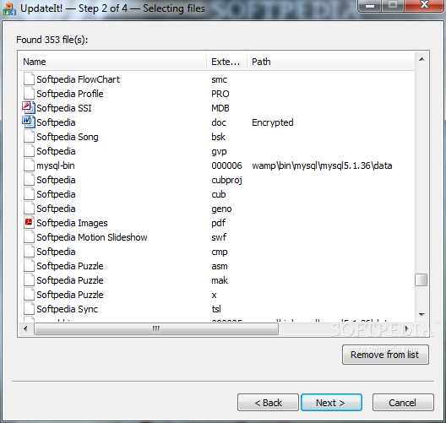Sort by the Exte... column header
The width and height of the screenshot is (446, 423).
[x=226, y=62]
